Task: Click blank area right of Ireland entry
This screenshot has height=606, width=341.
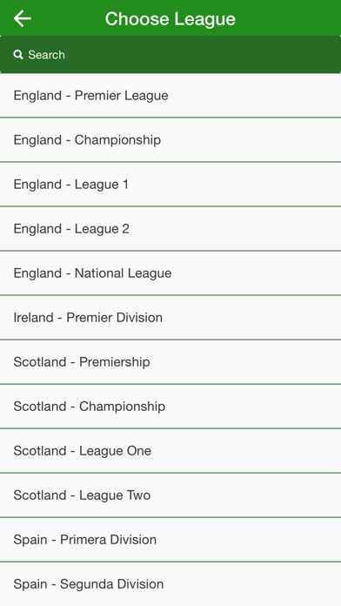Action: pos(251,318)
